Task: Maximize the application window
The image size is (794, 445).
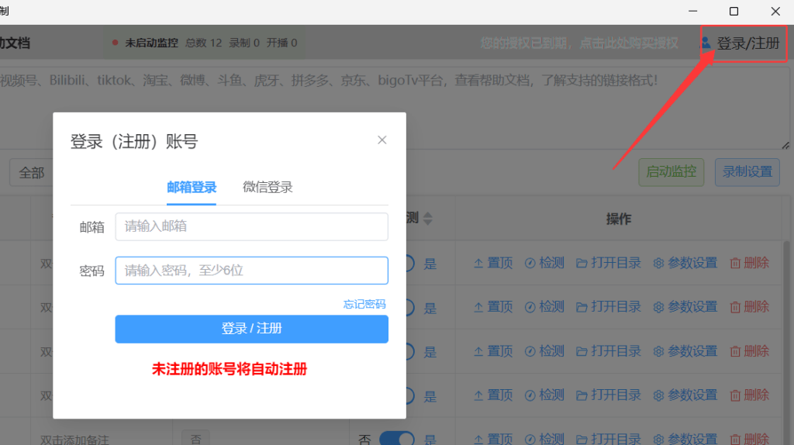Action: coord(734,11)
